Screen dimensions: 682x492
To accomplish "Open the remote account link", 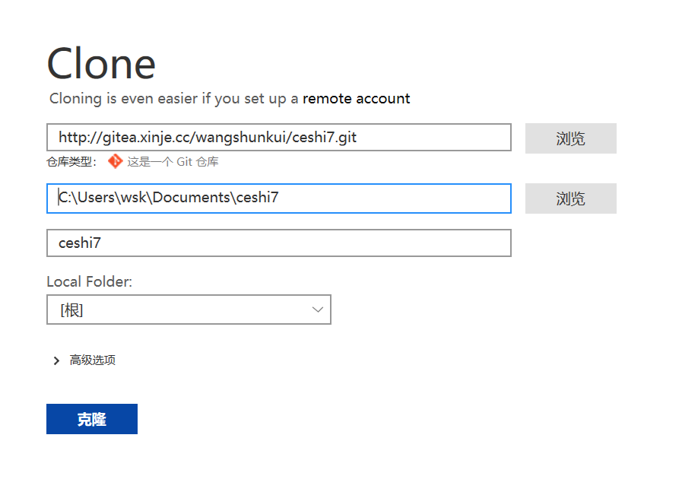I will coord(357,99).
